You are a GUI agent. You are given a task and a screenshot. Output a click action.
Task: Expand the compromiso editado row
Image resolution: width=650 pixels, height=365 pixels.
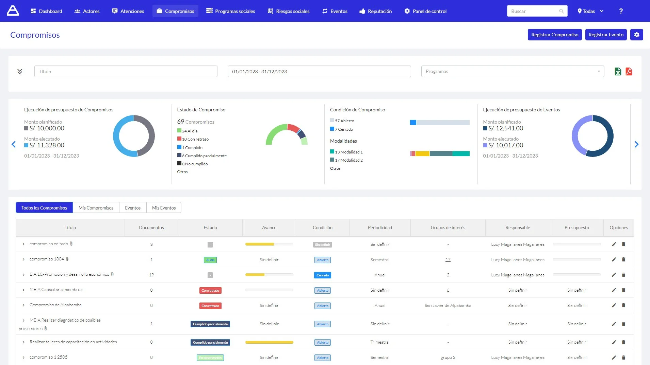[x=23, y=244]
